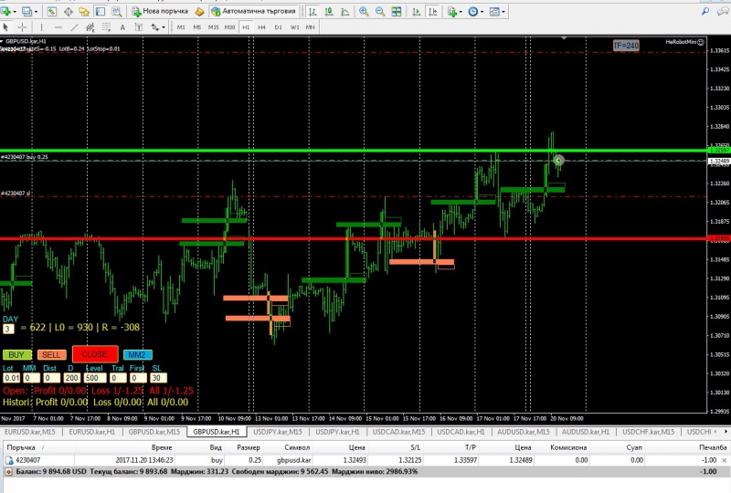Switch to bar chart display
This screenshot has width=731, height=493.
[313, 11]
